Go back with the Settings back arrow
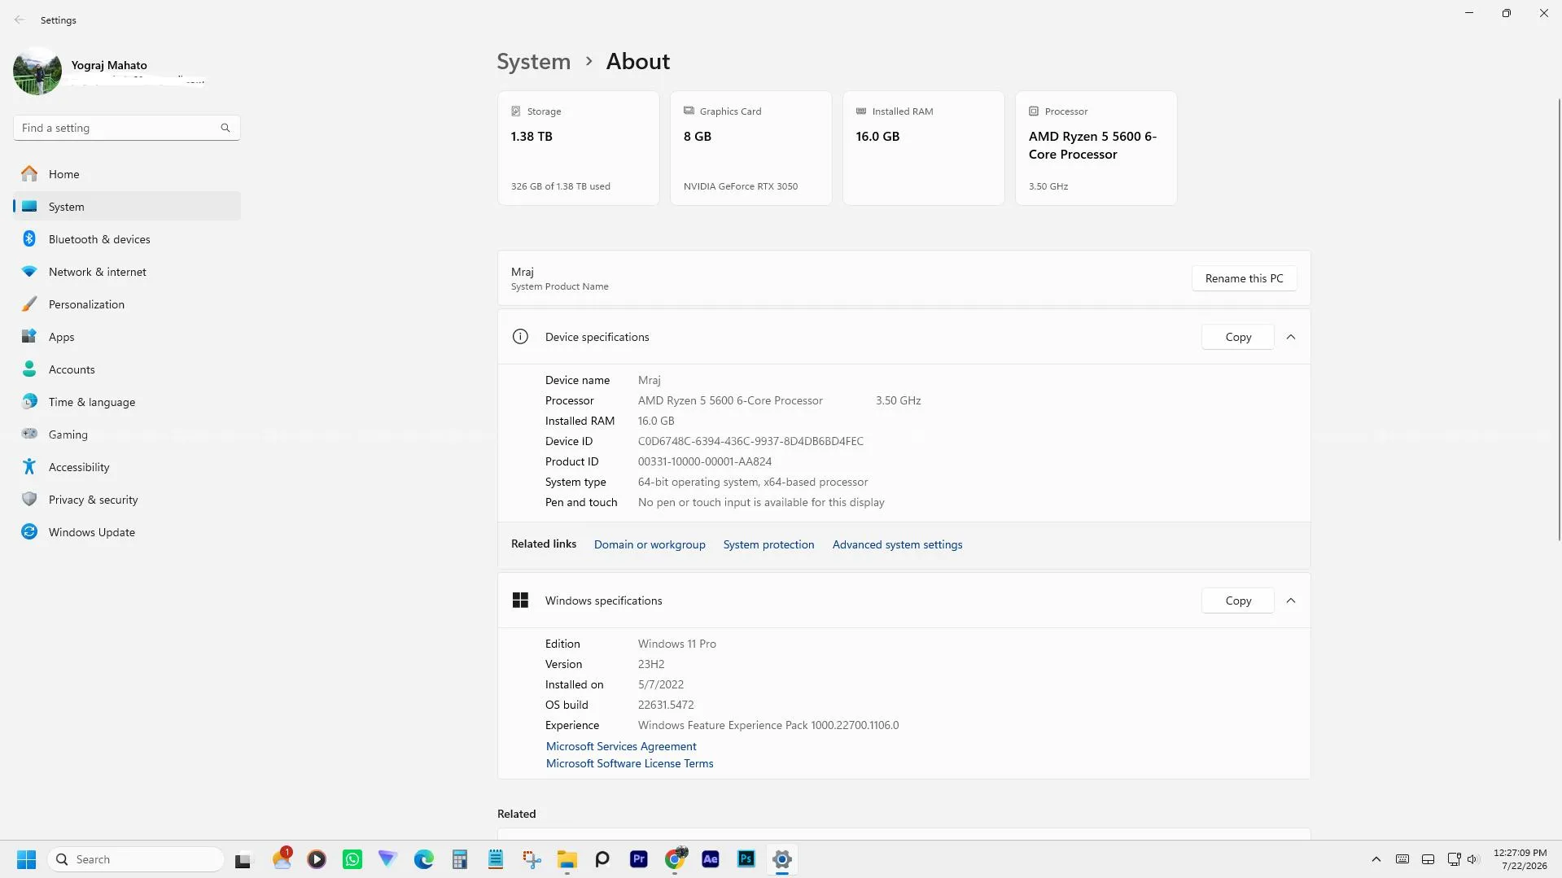1562x878 pixels. (20, 20)
